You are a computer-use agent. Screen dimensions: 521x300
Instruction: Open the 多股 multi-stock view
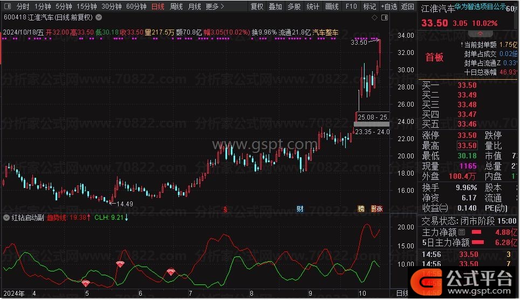pyautogui.click(x=294, y=6)
